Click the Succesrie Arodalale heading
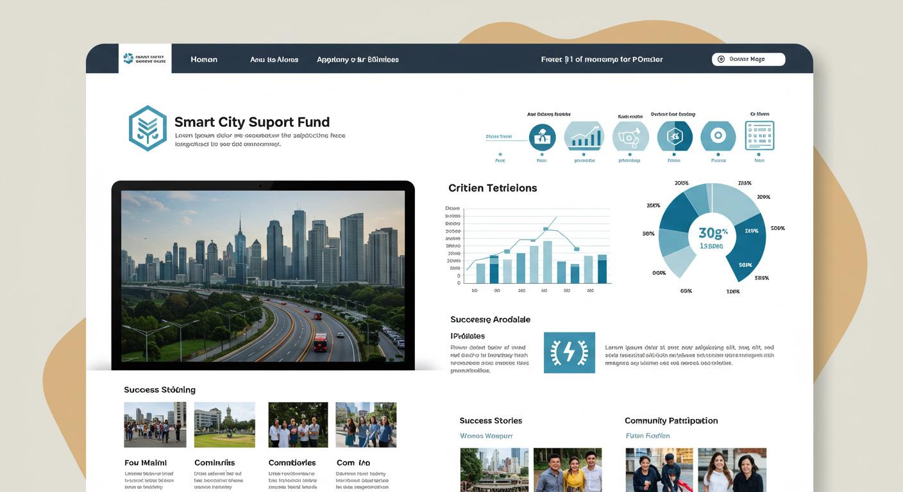The width and height of the screenshot is (903, 492). [x=491, y=319]
